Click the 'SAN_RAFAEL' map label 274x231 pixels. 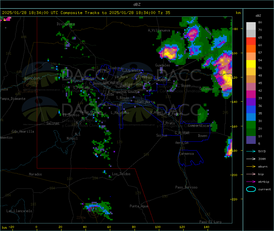tap(112, 83)
